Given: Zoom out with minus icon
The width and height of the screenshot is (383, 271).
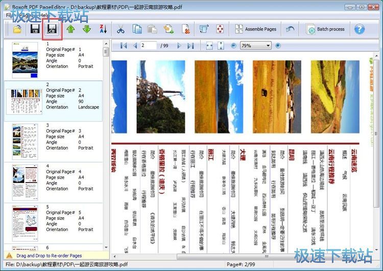Looking at the screenshot, I should tap(233, 46).
